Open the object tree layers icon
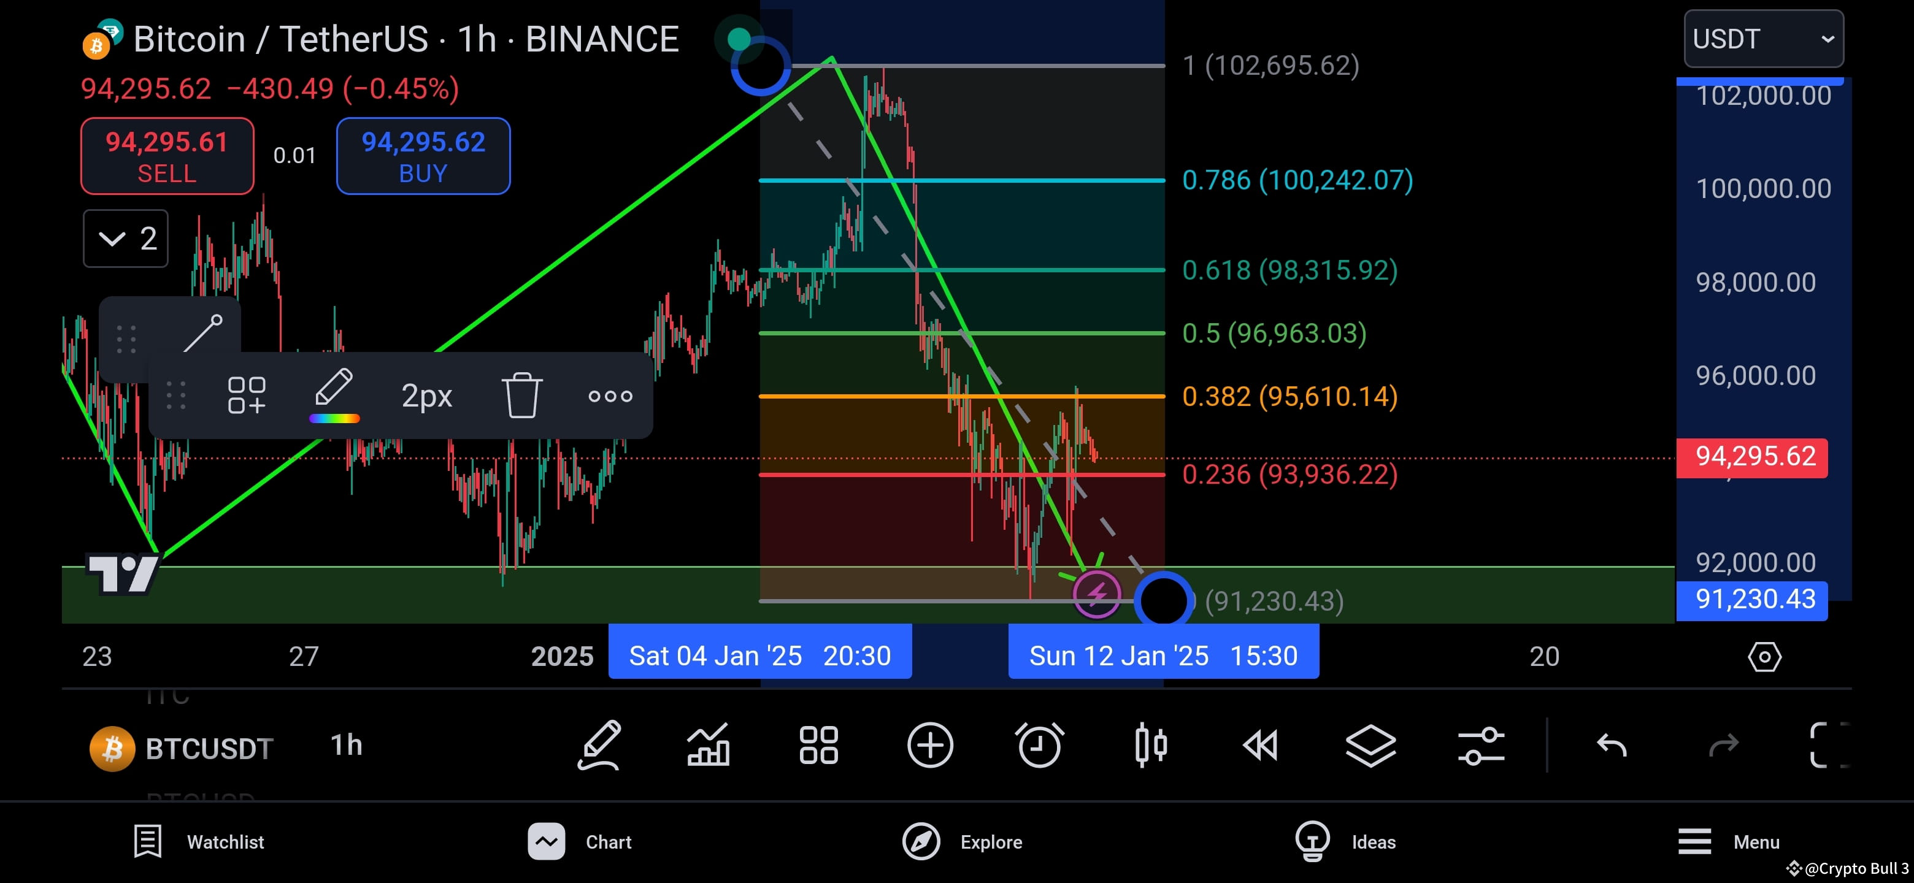The image size is (1914, 883). (1371, 746)
